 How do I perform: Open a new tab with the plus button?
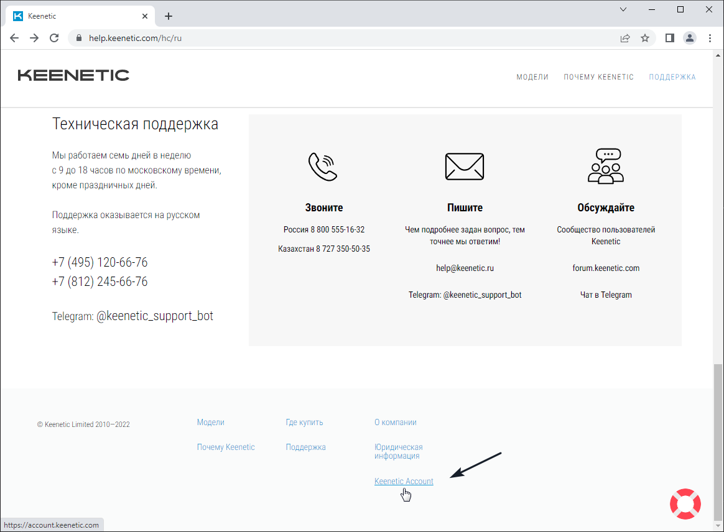tap(169, 17)
